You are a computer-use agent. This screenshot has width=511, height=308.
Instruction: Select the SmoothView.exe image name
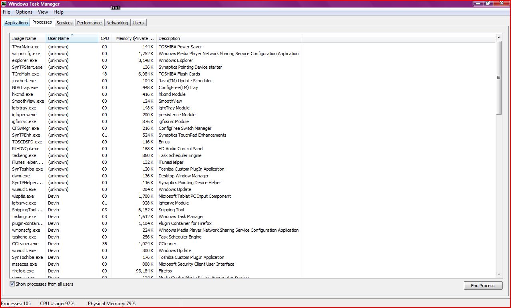tap(28, 101)
